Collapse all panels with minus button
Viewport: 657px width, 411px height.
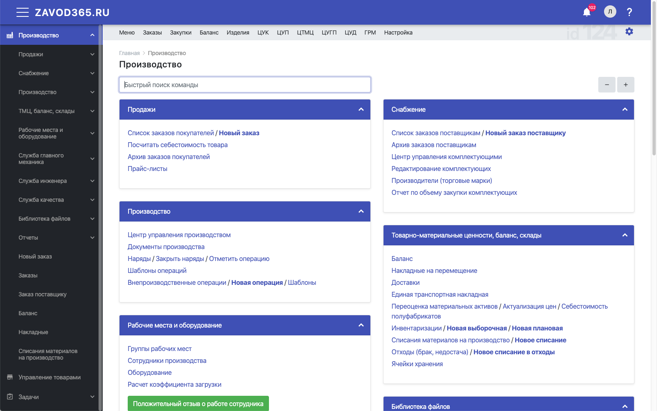[x=606, y=85]
